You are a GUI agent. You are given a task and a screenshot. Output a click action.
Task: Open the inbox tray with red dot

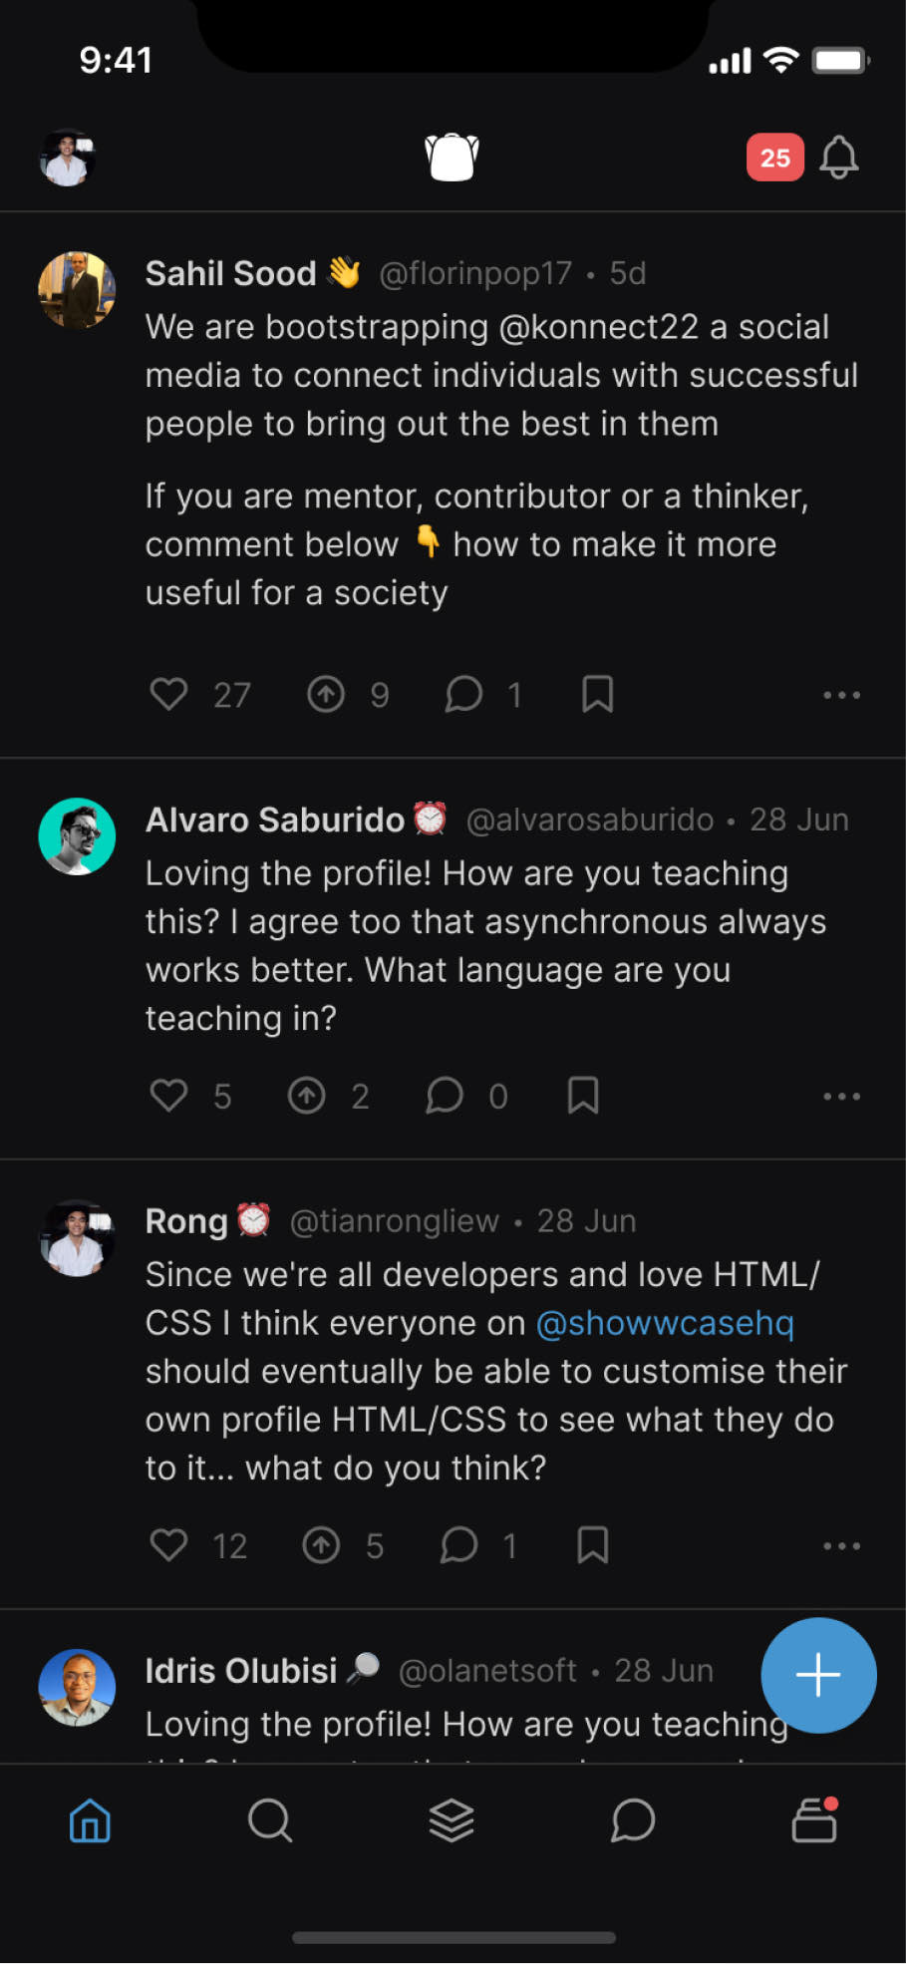point(814,1820)
